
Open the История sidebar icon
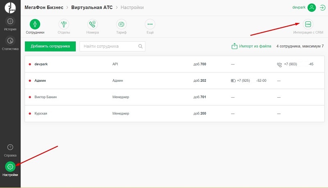(x=10, y=21)
